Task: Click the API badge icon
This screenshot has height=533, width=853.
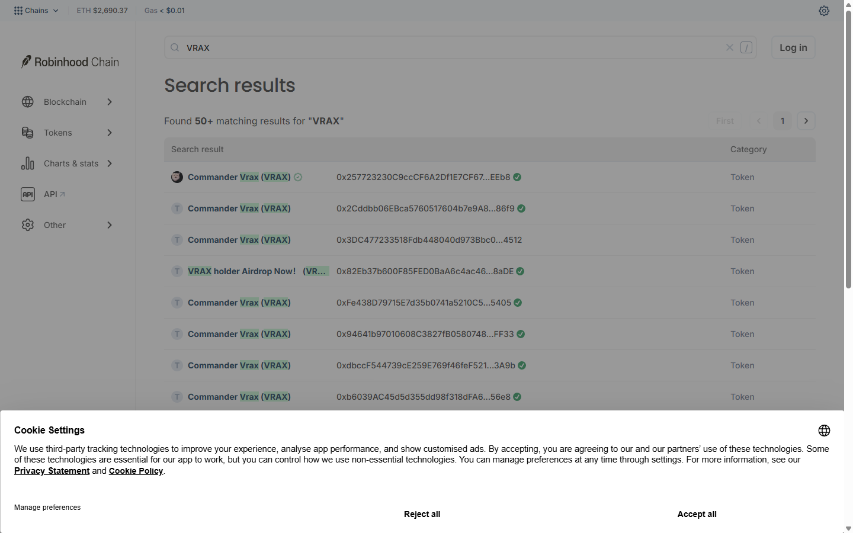Action: [28, 194]
